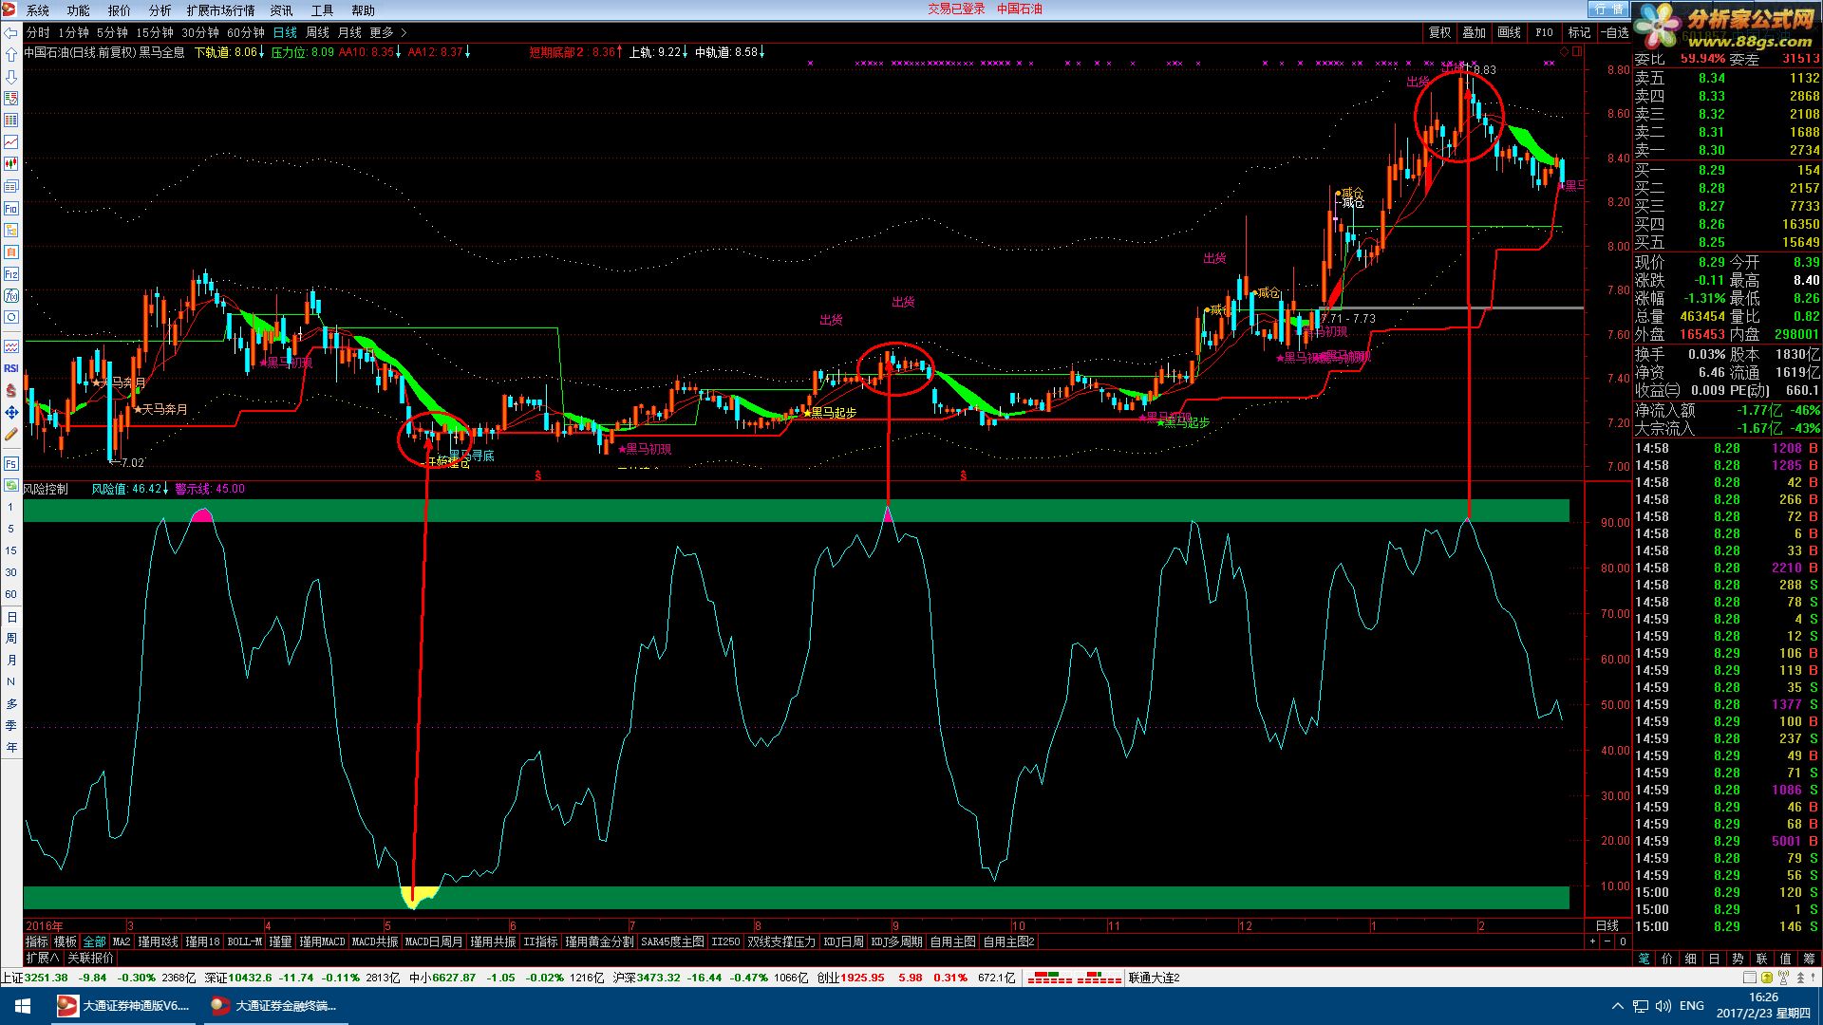The image size is (1823, 1025).
Task: Expand the 更多 periods dropdown
Action: point(387,32)
